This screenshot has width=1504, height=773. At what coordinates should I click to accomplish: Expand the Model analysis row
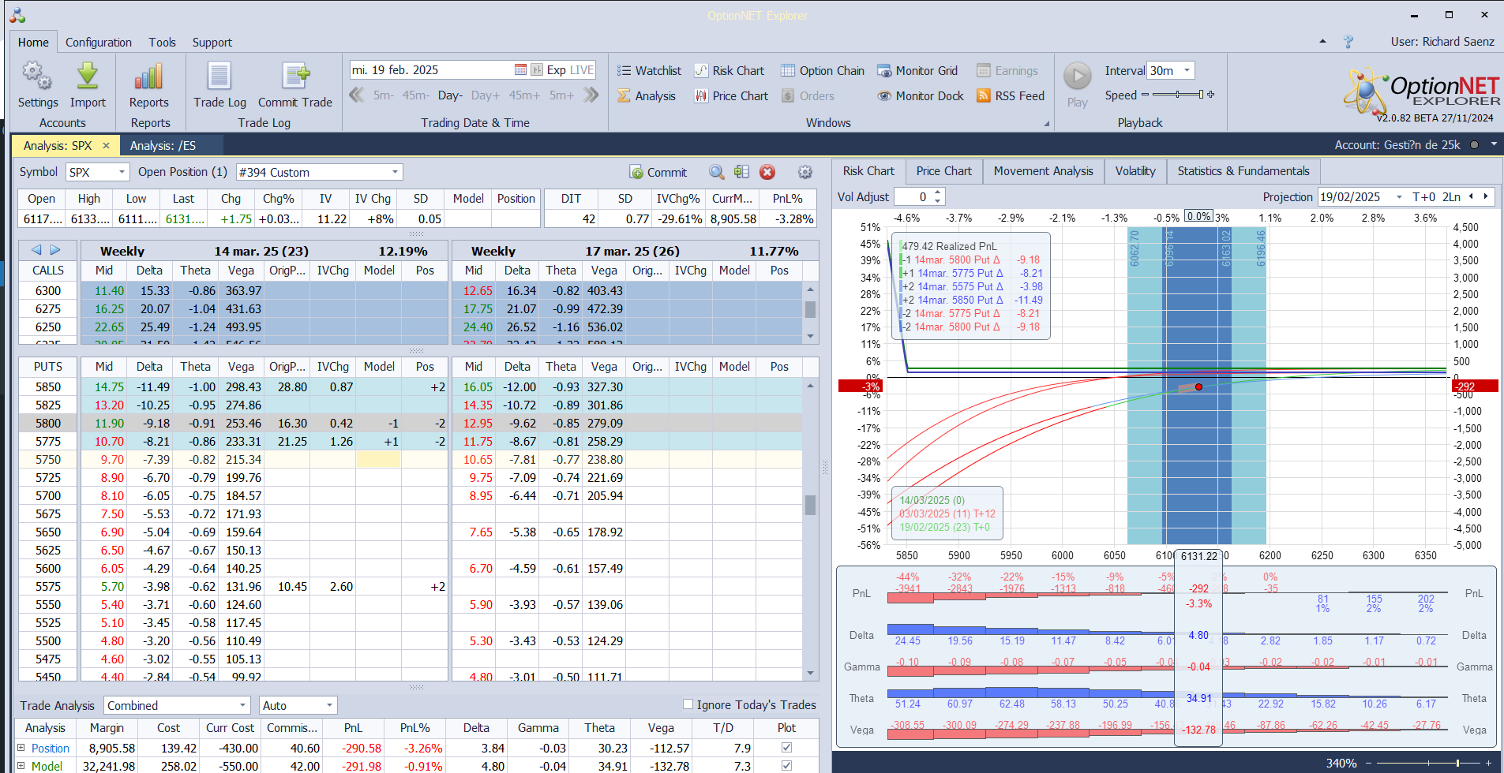[21, 765]
